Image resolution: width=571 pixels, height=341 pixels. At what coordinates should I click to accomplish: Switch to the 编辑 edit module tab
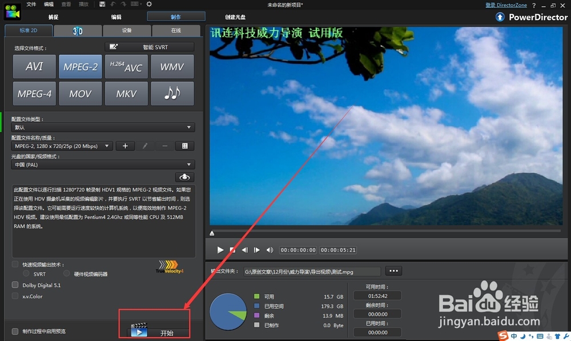116,17
